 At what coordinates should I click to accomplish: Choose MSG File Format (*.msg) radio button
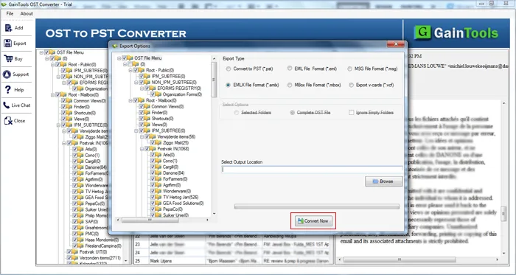pos(350,69)
